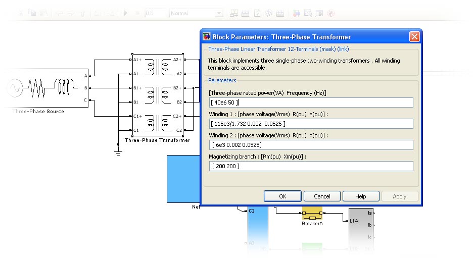This screenshot has width=474, height=258.
Task: Click the ground symbol below the transformer
Action: [x=118, y=151]
